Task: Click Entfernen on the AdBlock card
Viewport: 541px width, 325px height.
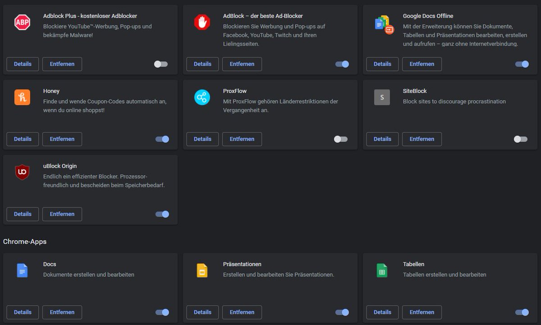Action: pos(242,64)
